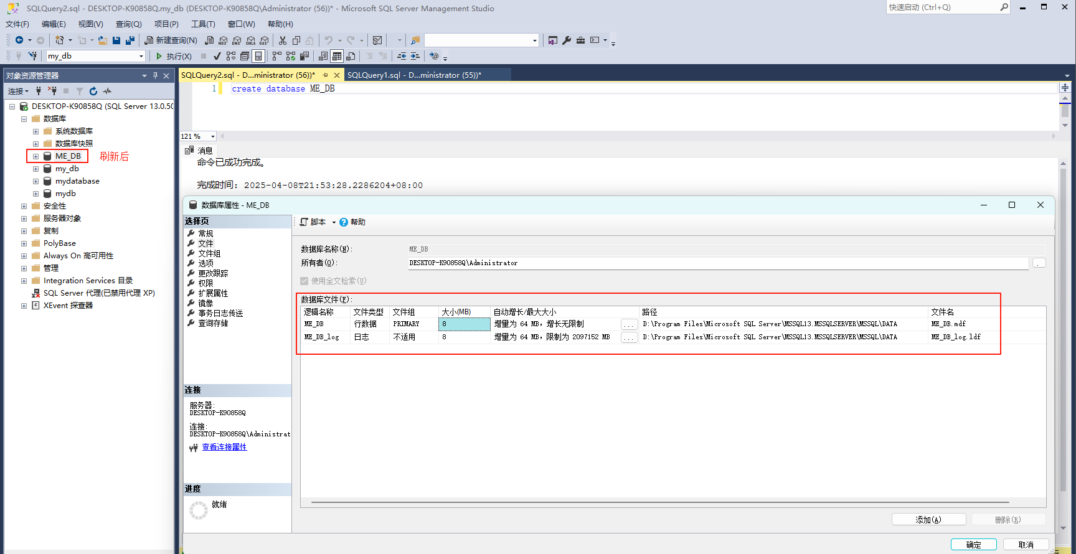Select the 权限 page in properties dialog
The width and height of the screenshot is (1076, 554).
[205, 283]
